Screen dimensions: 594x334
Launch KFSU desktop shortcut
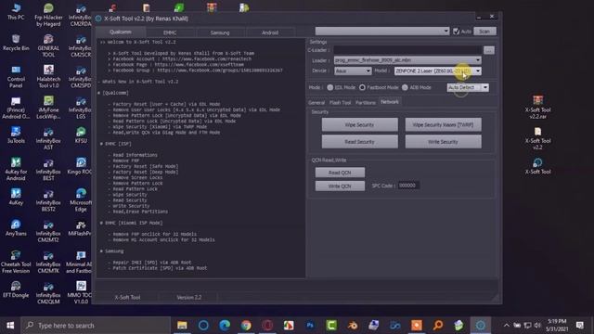click(81, 135)
